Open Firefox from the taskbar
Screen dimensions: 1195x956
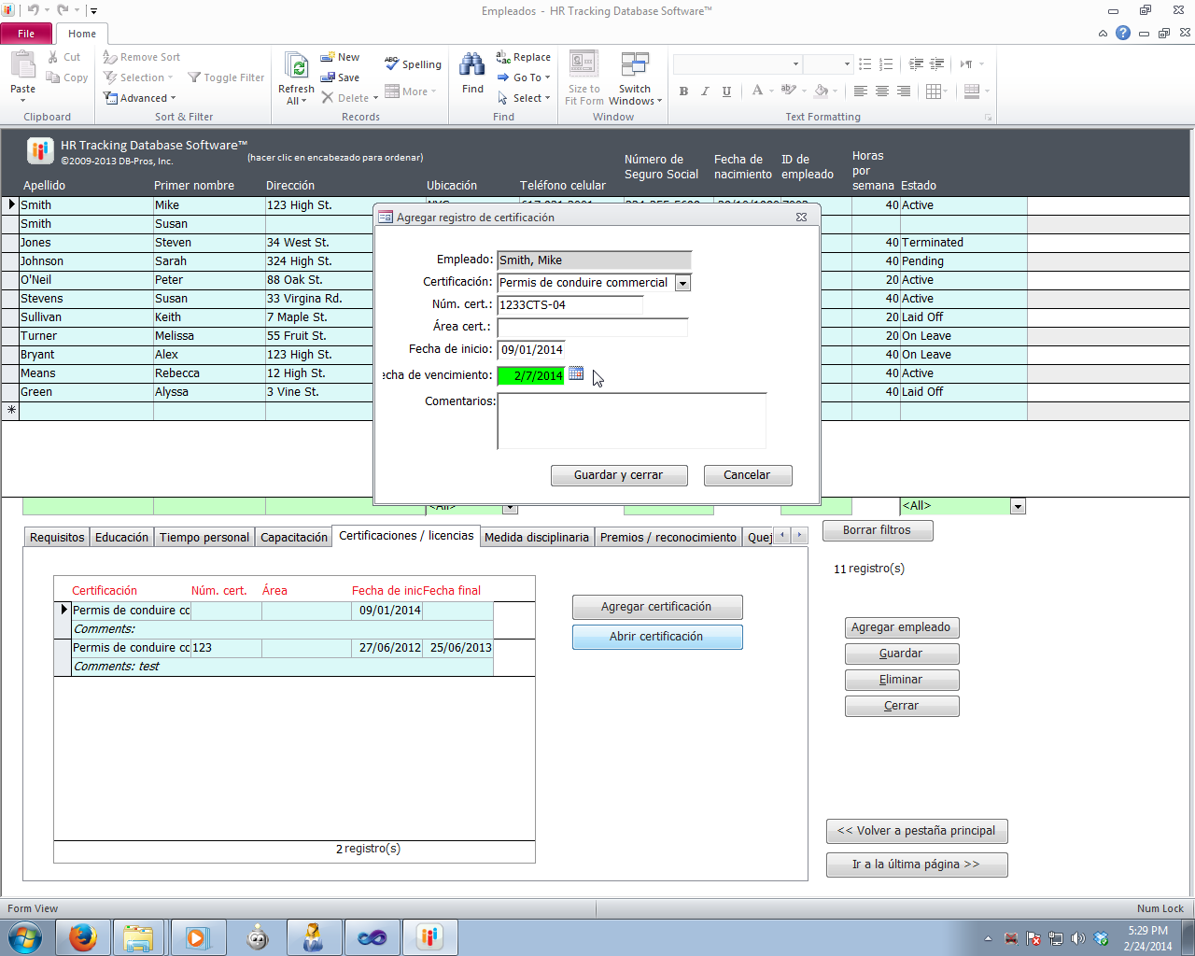(x=83, y=937)
